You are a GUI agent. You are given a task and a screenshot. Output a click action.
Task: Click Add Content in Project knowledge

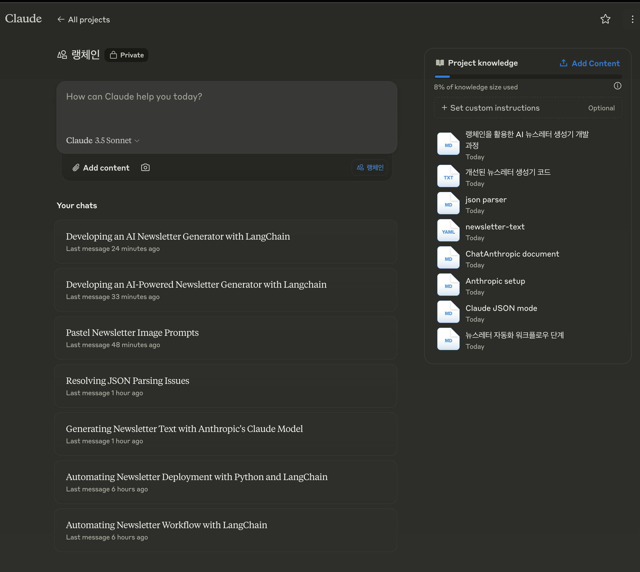point(589,63)
